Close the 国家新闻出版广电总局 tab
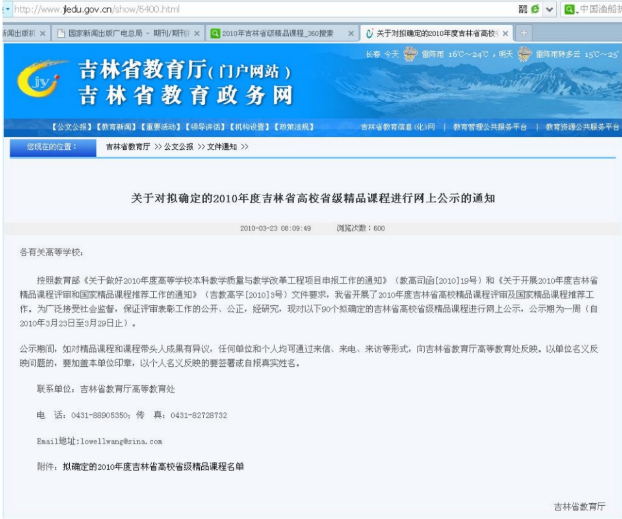Image resolution: width=622 pixels, height=519 pixels. [197, 34]
